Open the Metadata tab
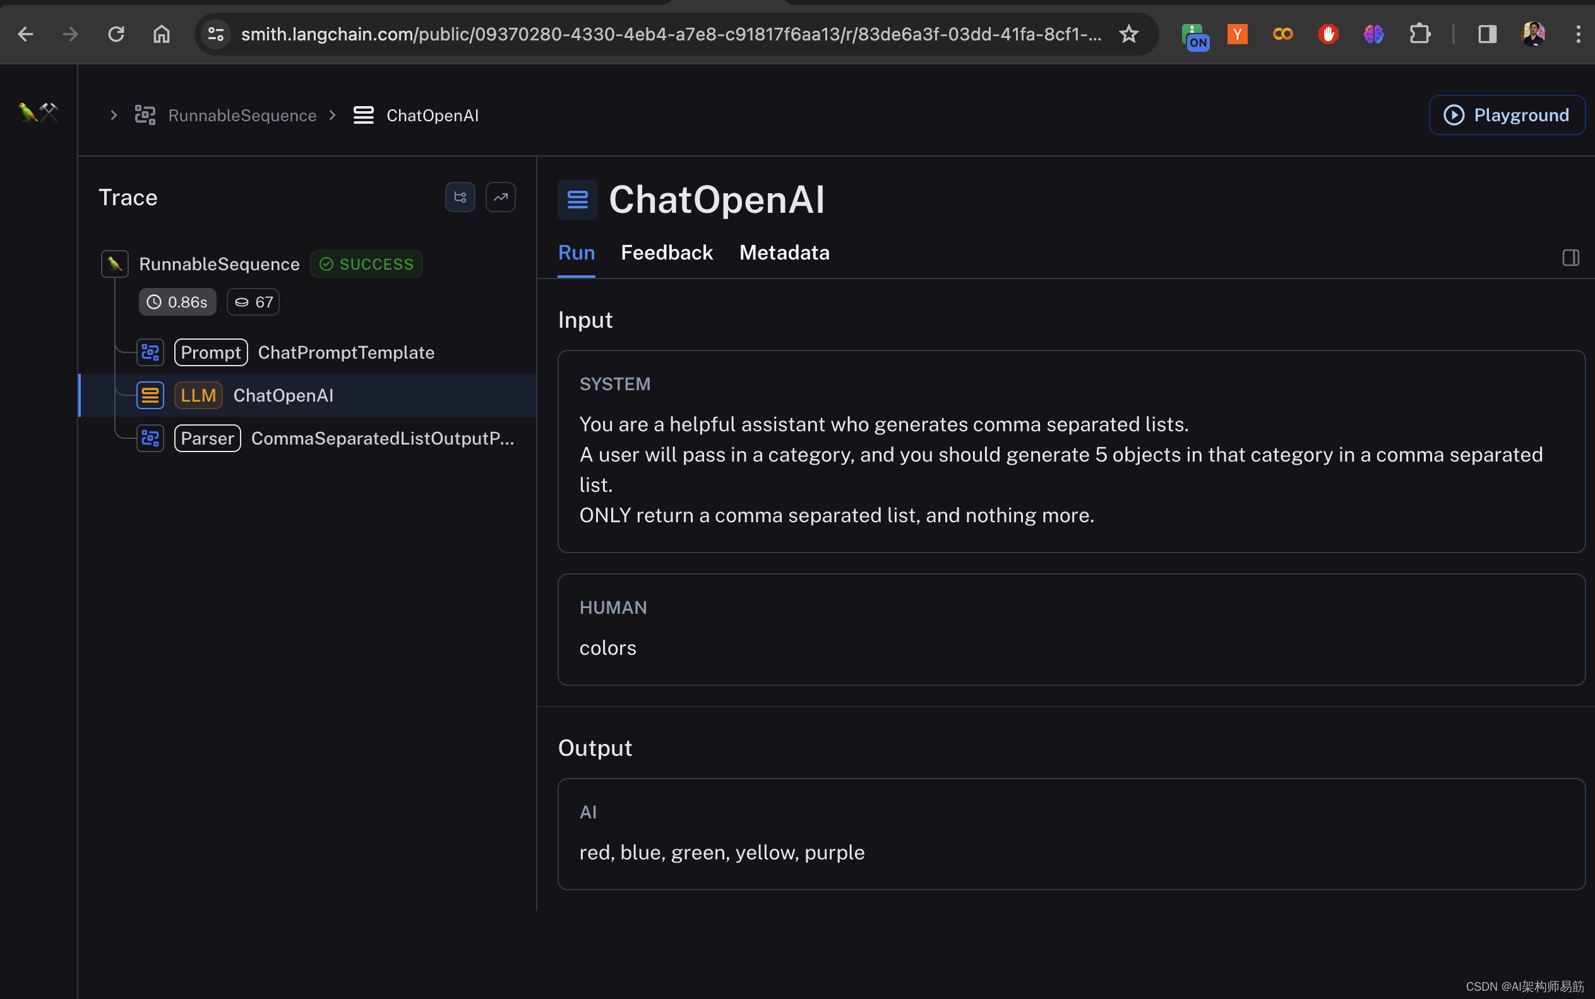This screenshot has height=999, width=1595. [784, 252]
